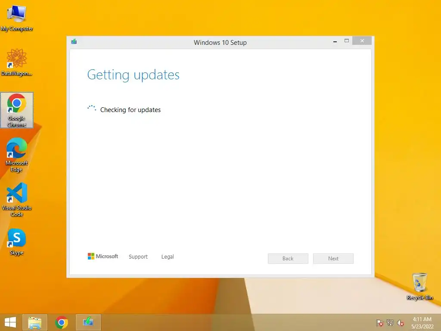Screen dimensions: 441x331
Task: Open the Windows Start button
Action: coord(10,322)
